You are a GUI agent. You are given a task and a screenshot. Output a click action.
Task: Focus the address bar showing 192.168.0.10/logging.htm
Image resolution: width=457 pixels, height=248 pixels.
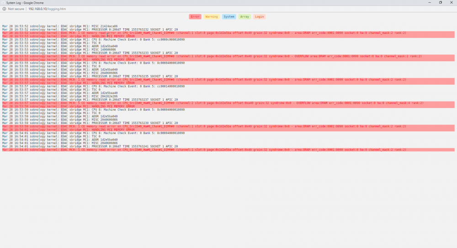pos(47,9)
